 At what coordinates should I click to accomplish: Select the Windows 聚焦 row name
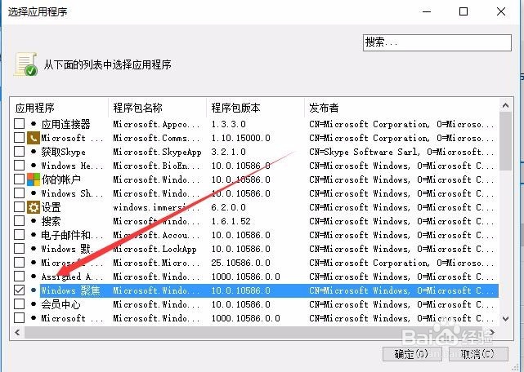point(70,290)
